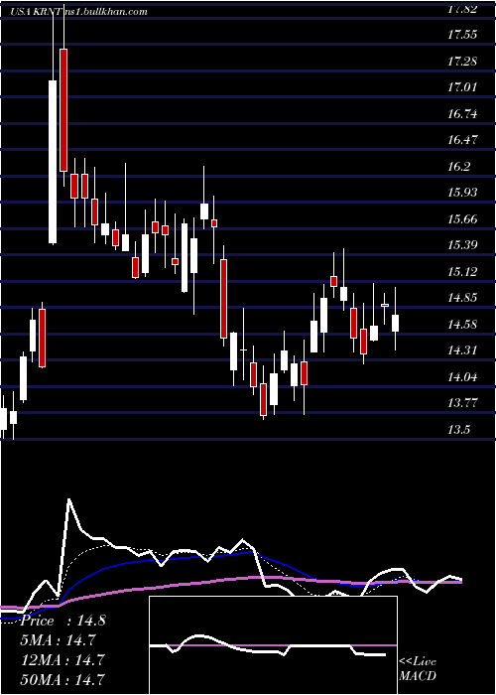Click the 50MA : 14.7 readout
The height and width of the screenshot is (695, 496).
point(62,679)
